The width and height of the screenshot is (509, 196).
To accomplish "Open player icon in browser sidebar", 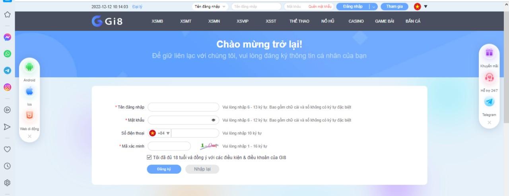I will 7,110.
